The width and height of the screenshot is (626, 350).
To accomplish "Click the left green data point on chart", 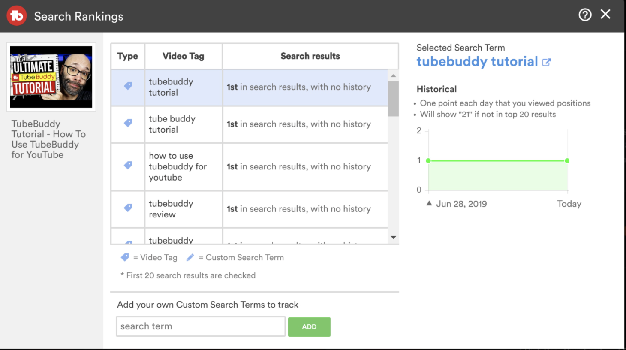I will click(x=428, y=160).
